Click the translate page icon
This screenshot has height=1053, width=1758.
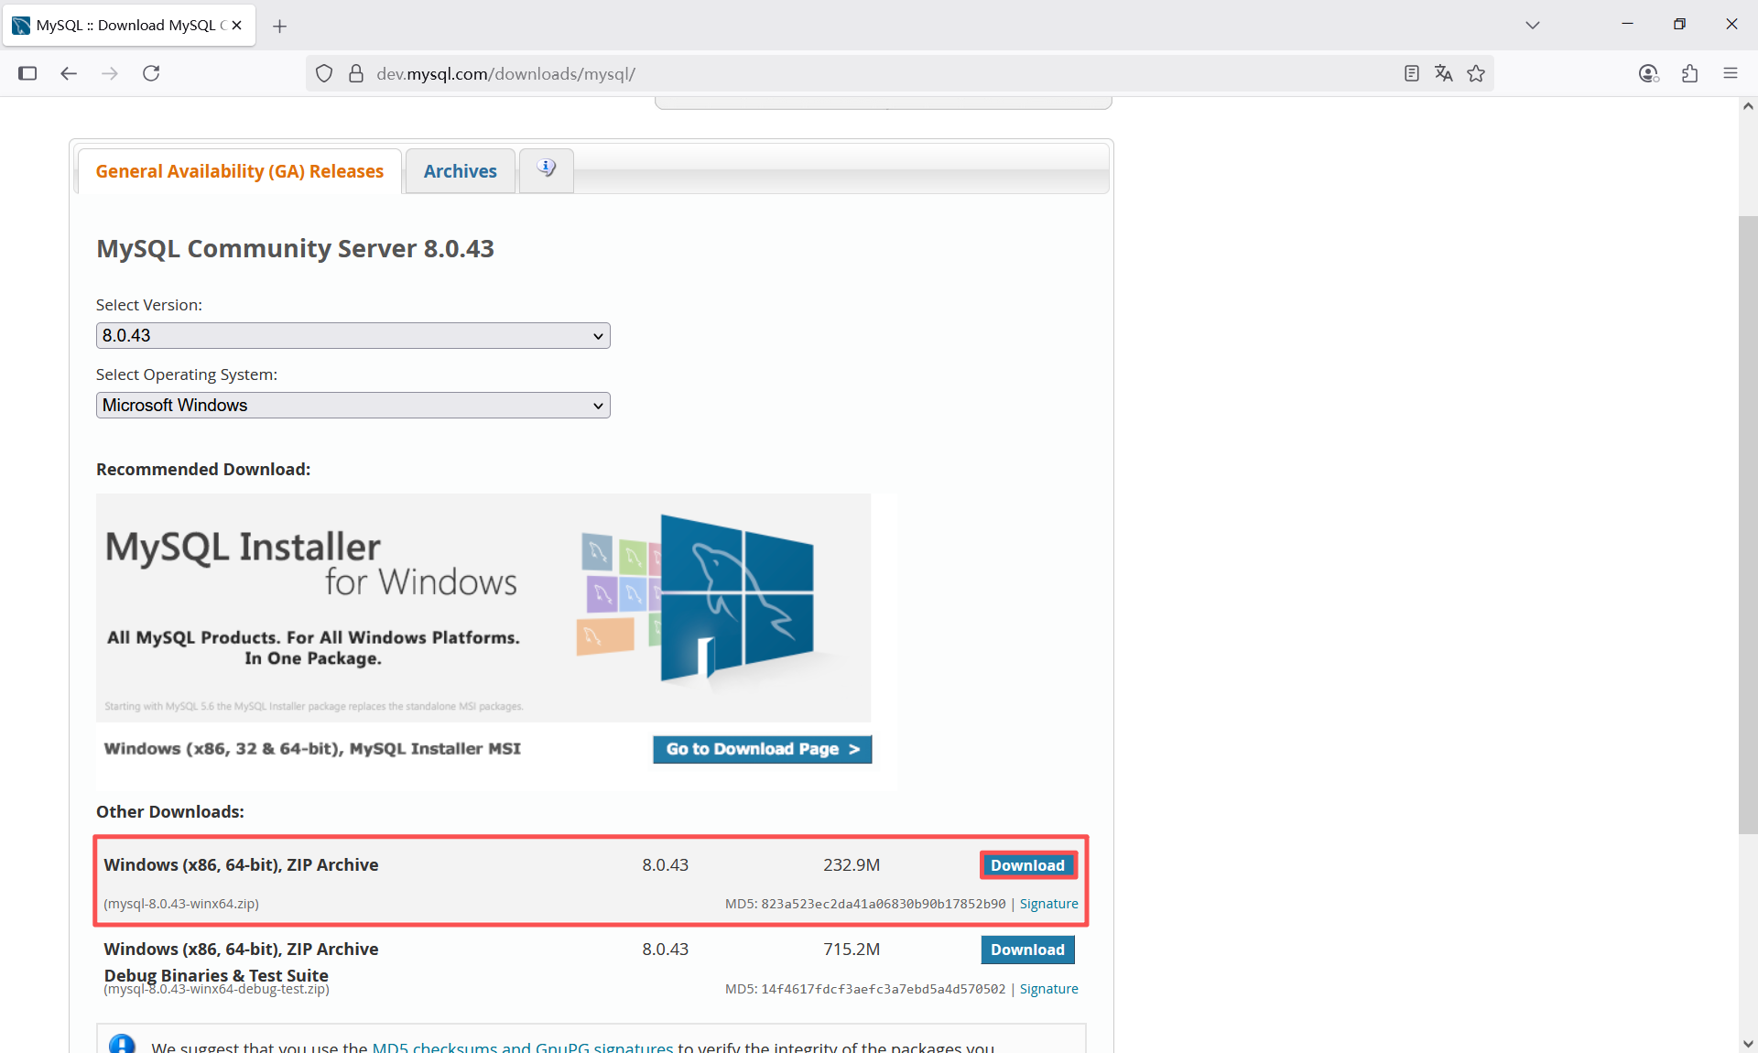1443,73
